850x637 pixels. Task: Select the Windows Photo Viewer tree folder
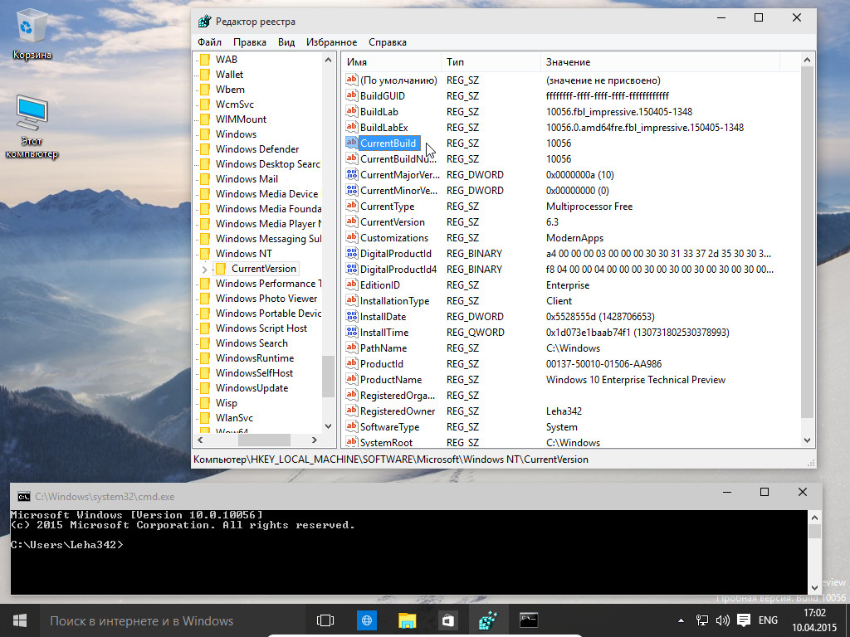coord(266,299)
